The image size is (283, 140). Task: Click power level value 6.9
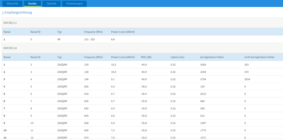click(113, 123)
